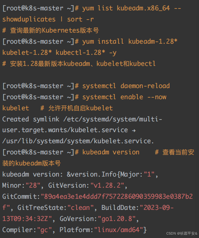Click the 'Created symlink' output line
The width and height of the screenshot is (199, 238).
(x=82, y=119)
